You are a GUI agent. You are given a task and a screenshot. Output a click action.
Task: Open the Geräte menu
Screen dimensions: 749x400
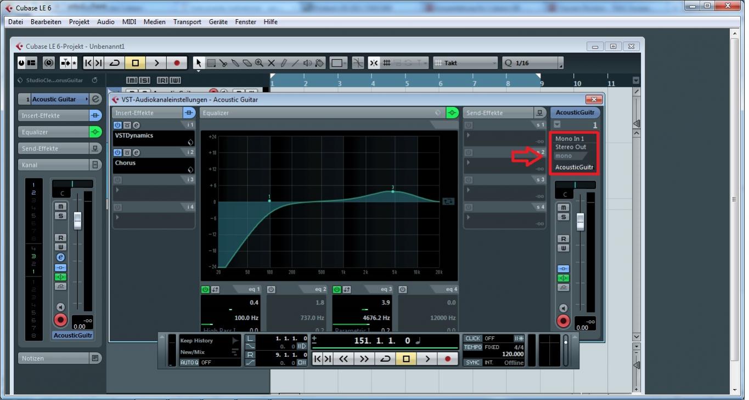point(218,22)
